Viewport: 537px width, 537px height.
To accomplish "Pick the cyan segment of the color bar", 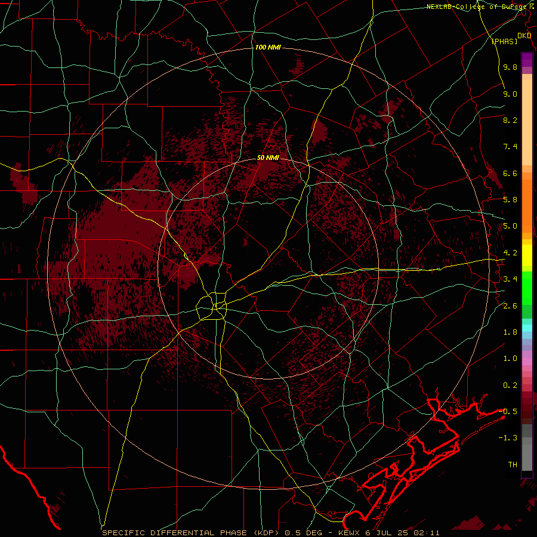I will (527, 328).
